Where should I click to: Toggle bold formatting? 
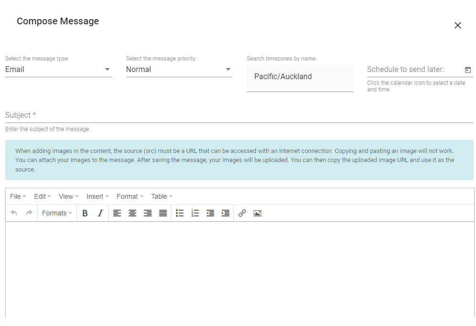point(85,213)
